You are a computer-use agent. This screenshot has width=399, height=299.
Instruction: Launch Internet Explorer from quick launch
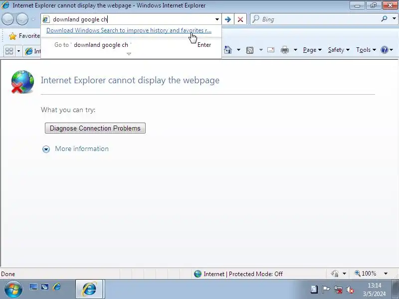pos(56,287)
